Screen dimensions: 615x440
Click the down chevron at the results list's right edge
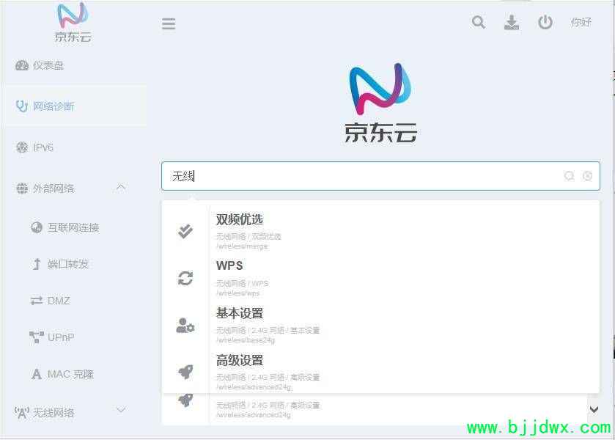coord(594,409)
